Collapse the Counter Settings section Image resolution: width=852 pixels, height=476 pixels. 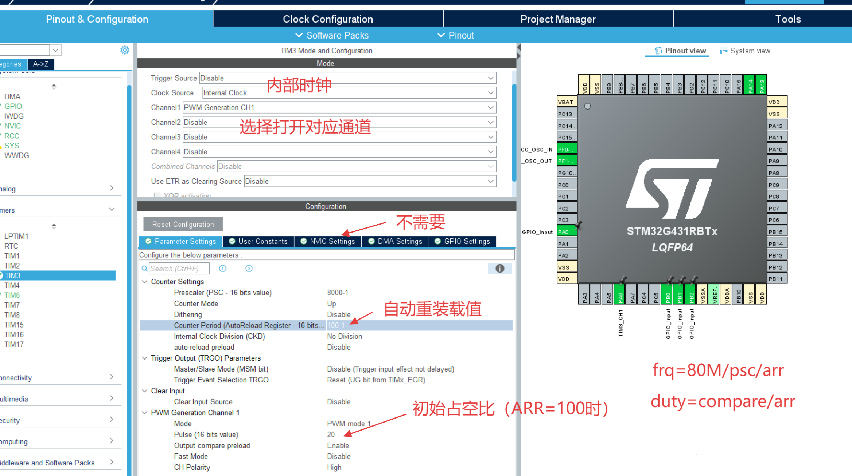click(x=145, y=282)
